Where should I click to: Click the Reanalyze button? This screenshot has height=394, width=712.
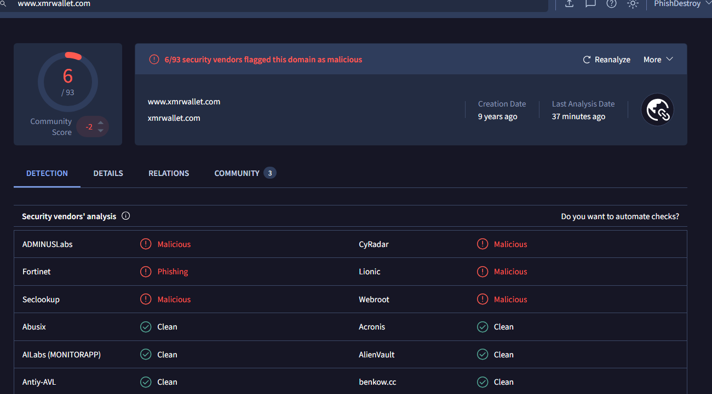coord(606,59)
